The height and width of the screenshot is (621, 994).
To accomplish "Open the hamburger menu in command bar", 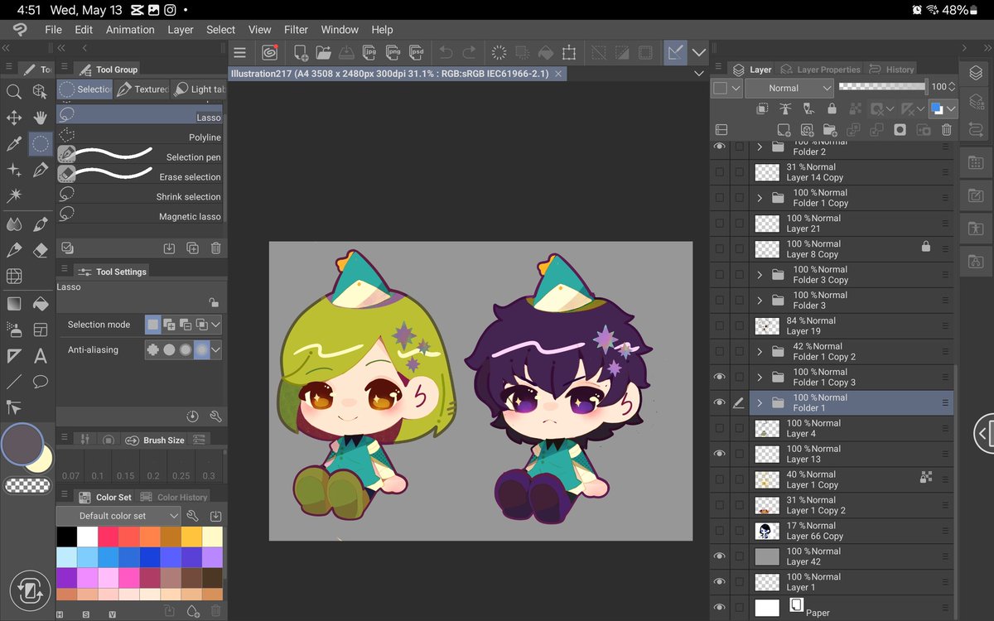I will click(239, 53).
